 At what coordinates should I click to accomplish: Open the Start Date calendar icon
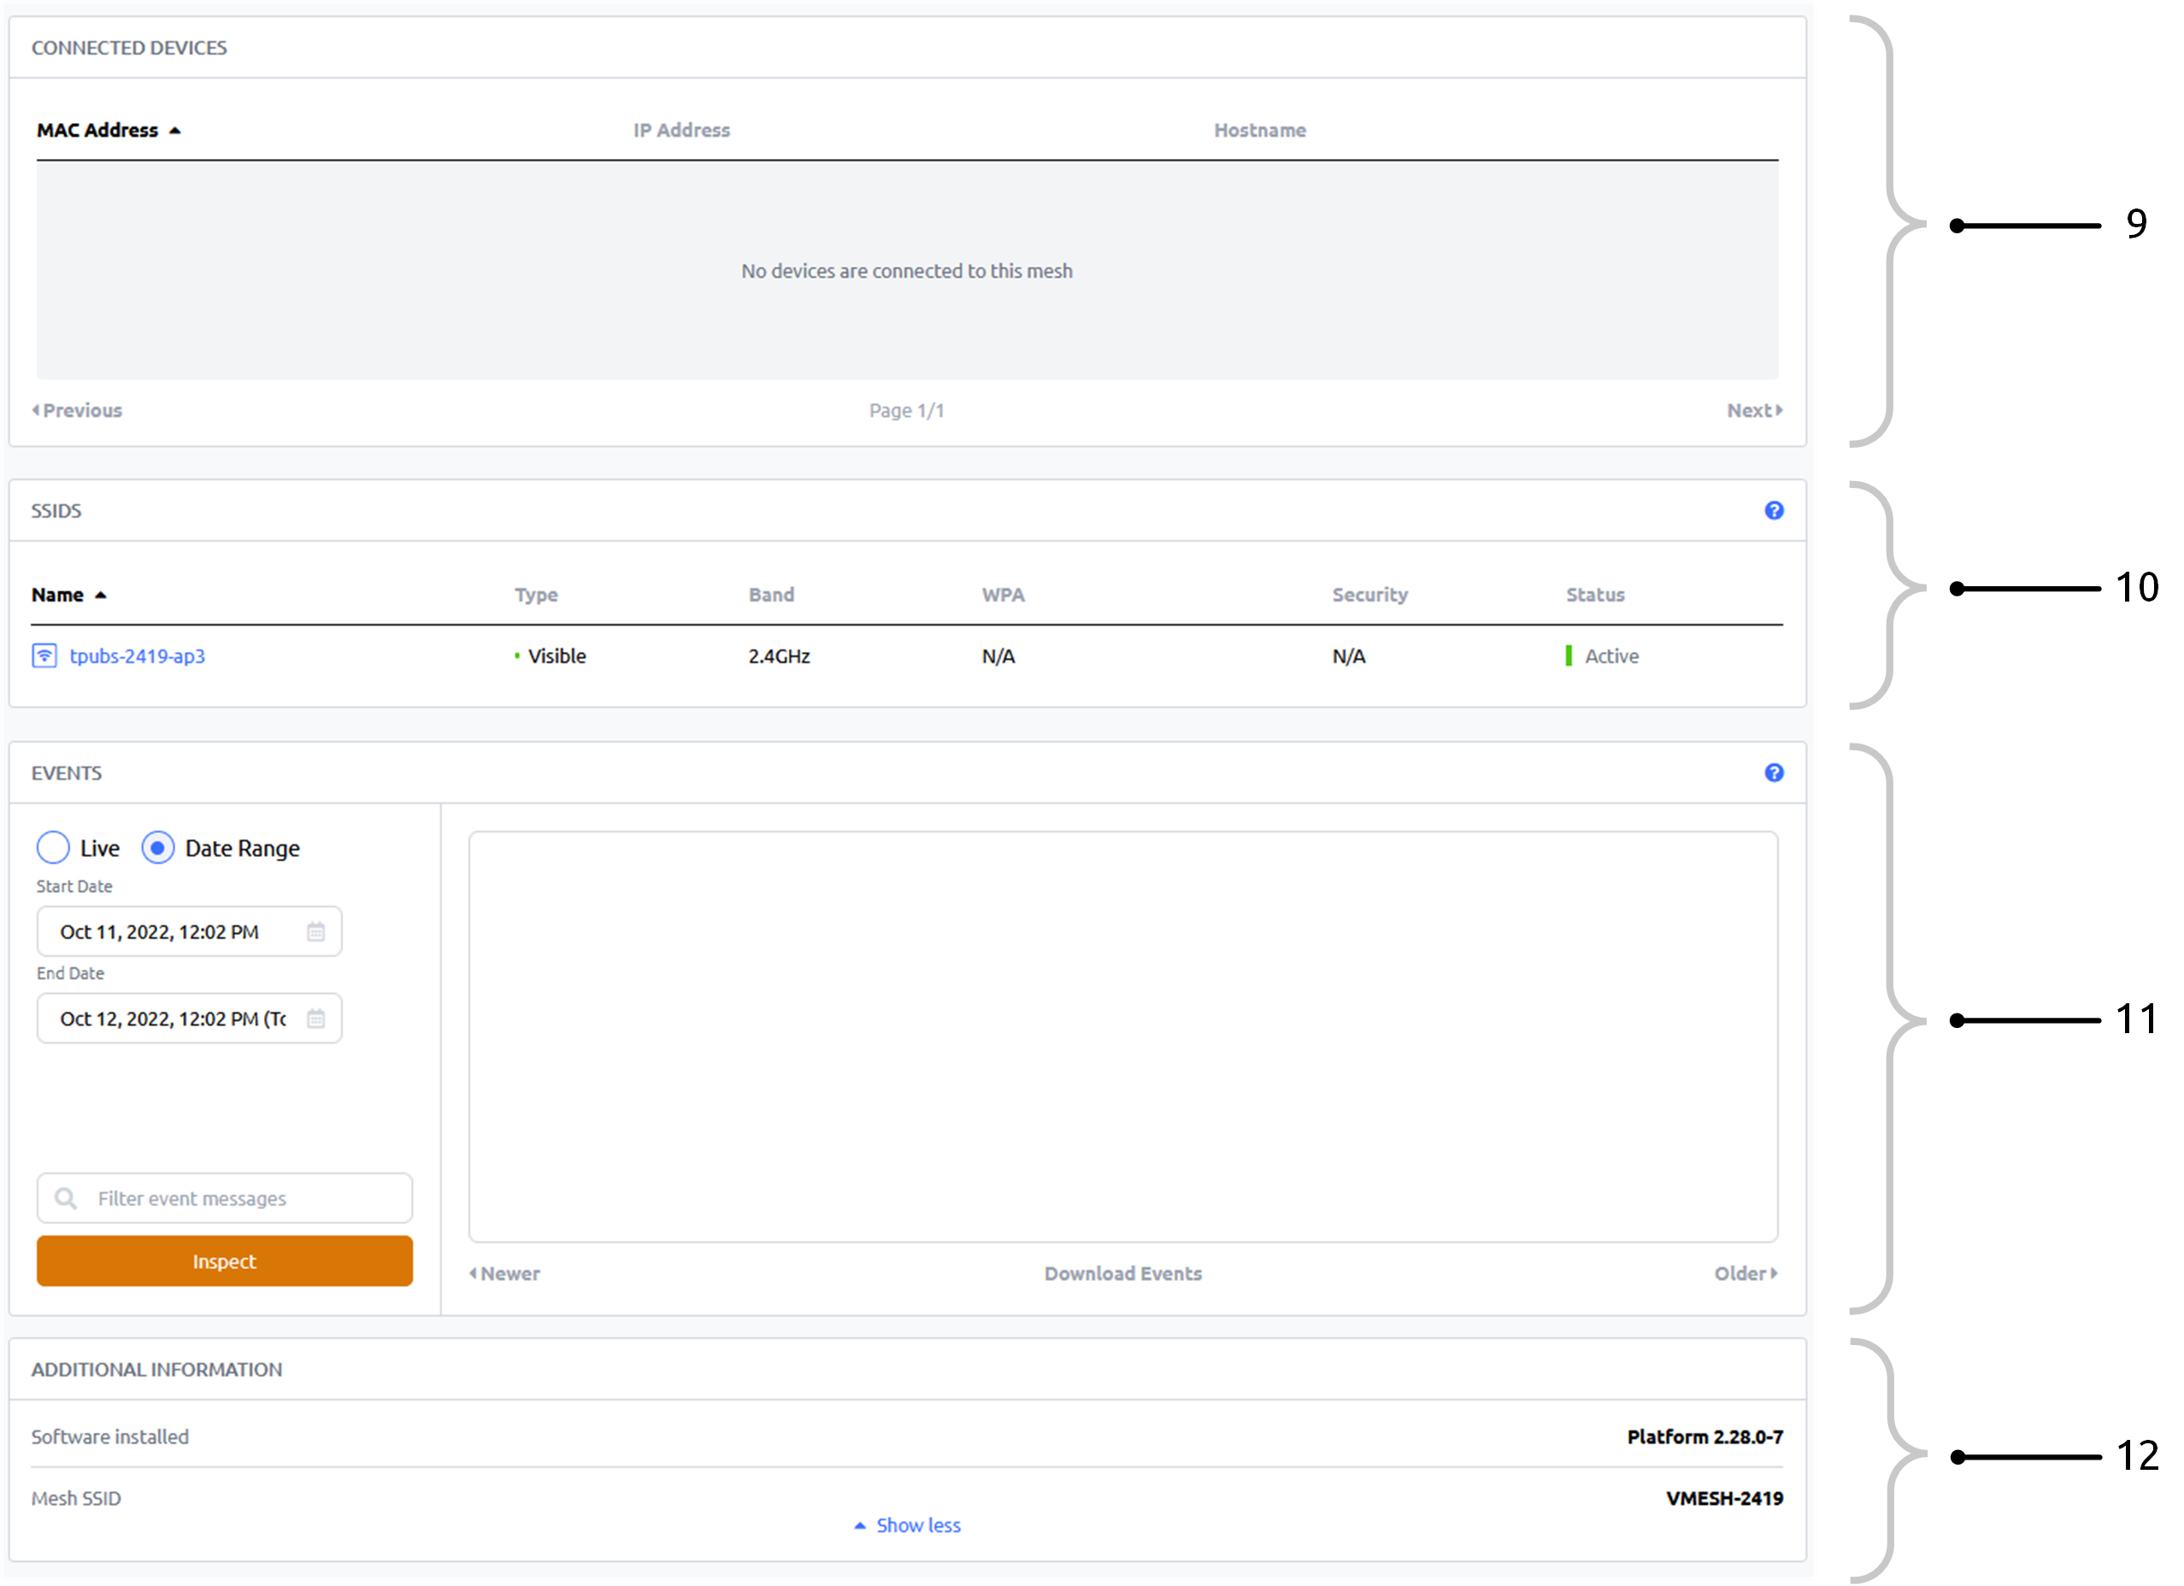click(x=316, y=931)
